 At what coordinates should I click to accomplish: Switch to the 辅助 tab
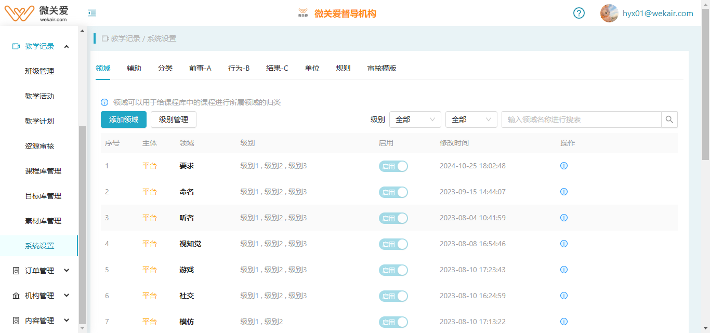click(134, 68)
